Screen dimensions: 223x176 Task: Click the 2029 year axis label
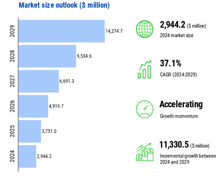click(12, 31)
